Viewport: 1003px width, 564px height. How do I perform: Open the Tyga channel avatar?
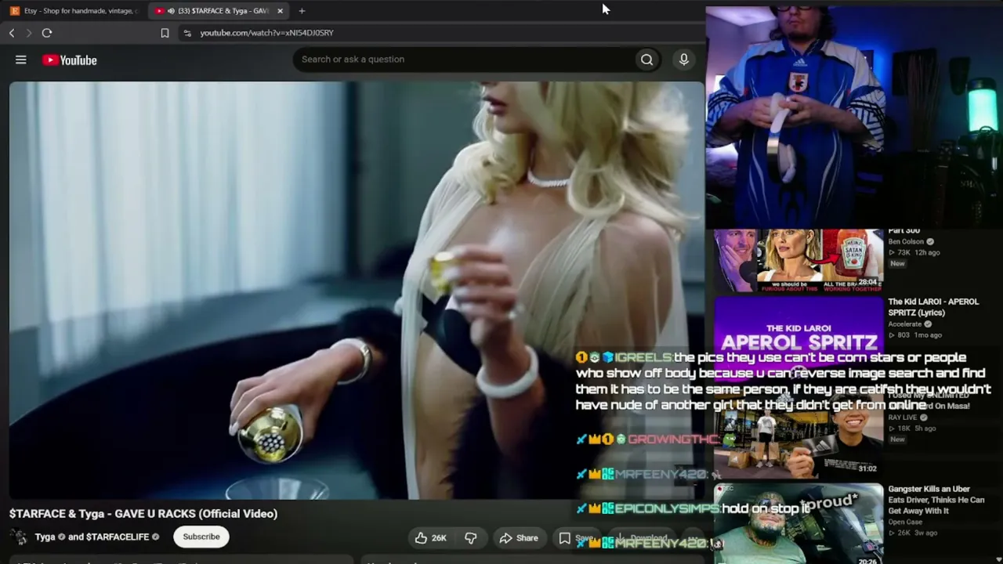click(x=20, y=537)
